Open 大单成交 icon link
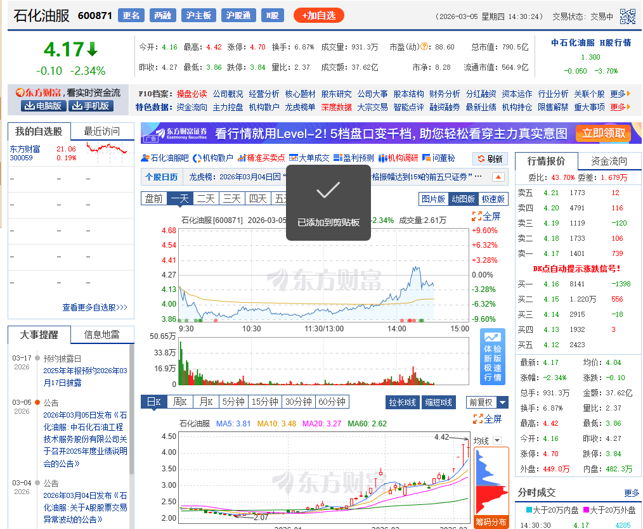Image resolution: width=643 pixels, height=529 pixels. (309, 158)
